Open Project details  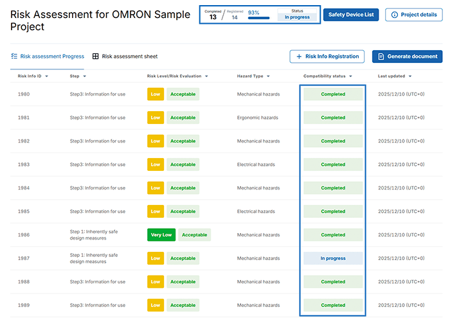(x=413, y=15)
